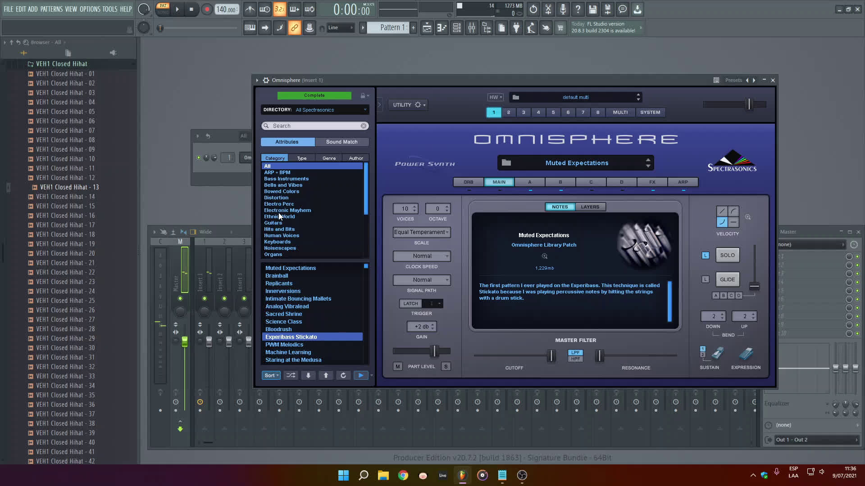Toggle the GLIDE button
The image size is (865, 486).
(x=728, y=279)
